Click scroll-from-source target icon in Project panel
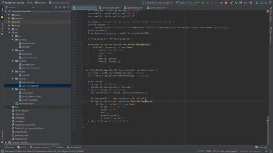The height and width of the screenshot is (153, 273). [x=56, y=8]
